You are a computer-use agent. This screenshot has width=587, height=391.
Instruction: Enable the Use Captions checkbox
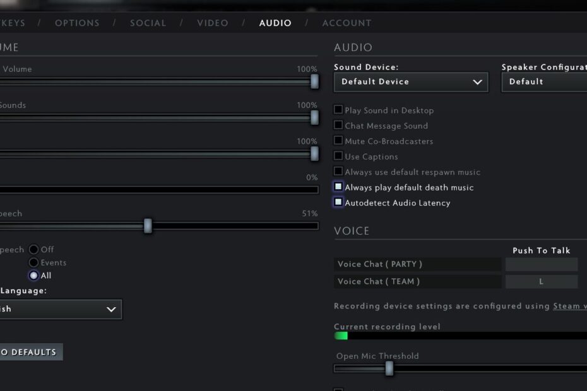coord(338,156)
